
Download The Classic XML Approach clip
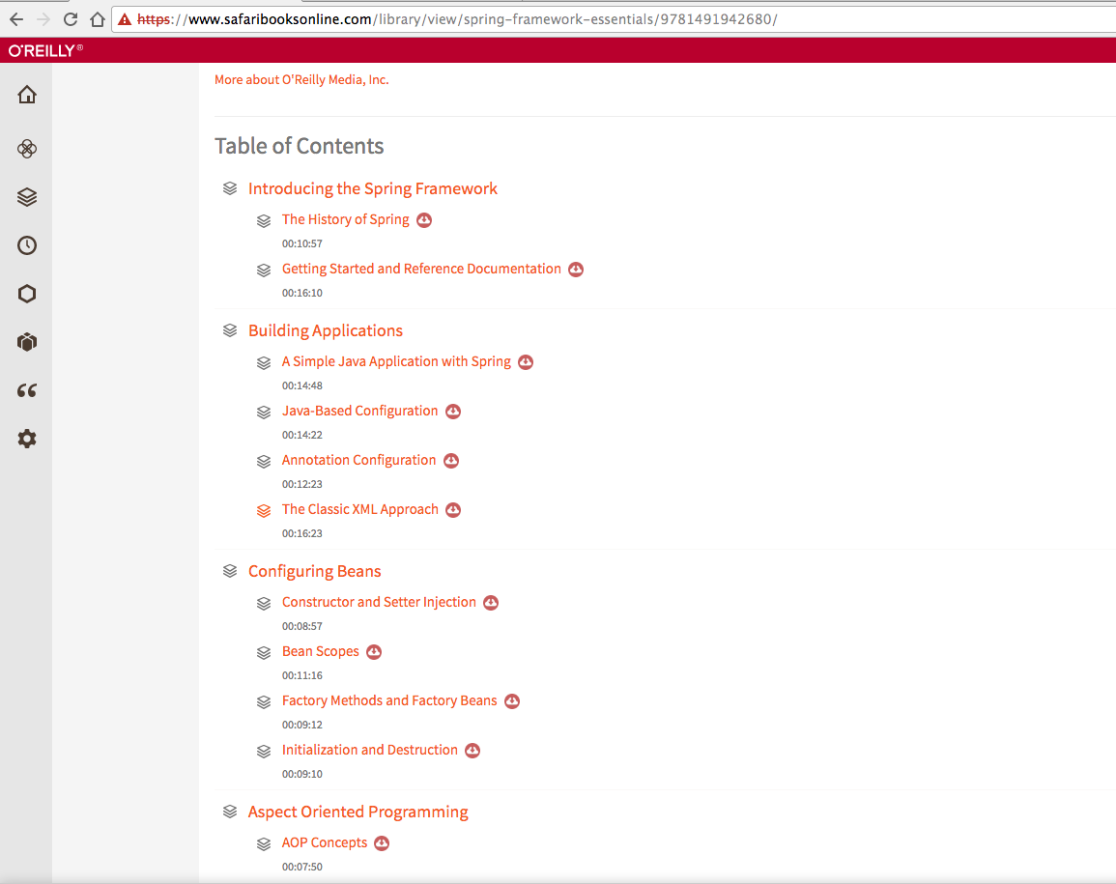point(453,509)
